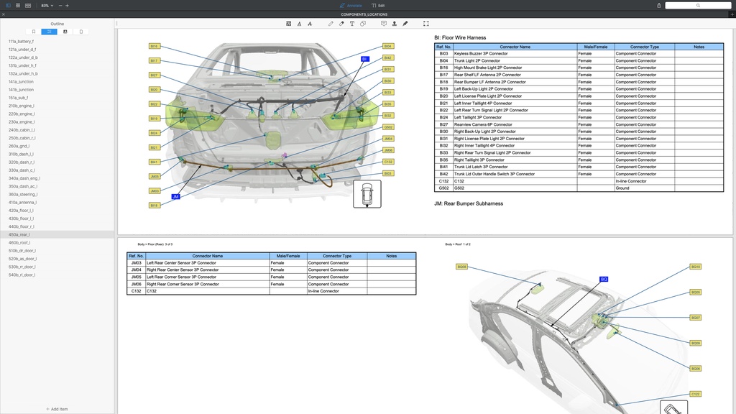Switch sidebar to Bookmarks tab
Viewport: 736px width, 414px height.
click(34, 31)
